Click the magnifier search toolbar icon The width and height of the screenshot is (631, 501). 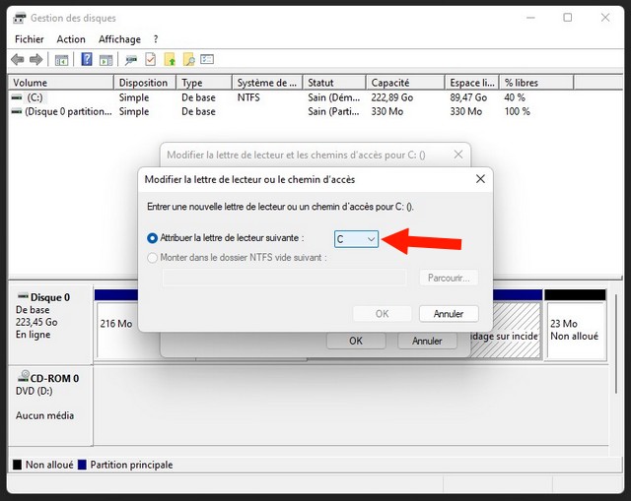pos(188,60)
